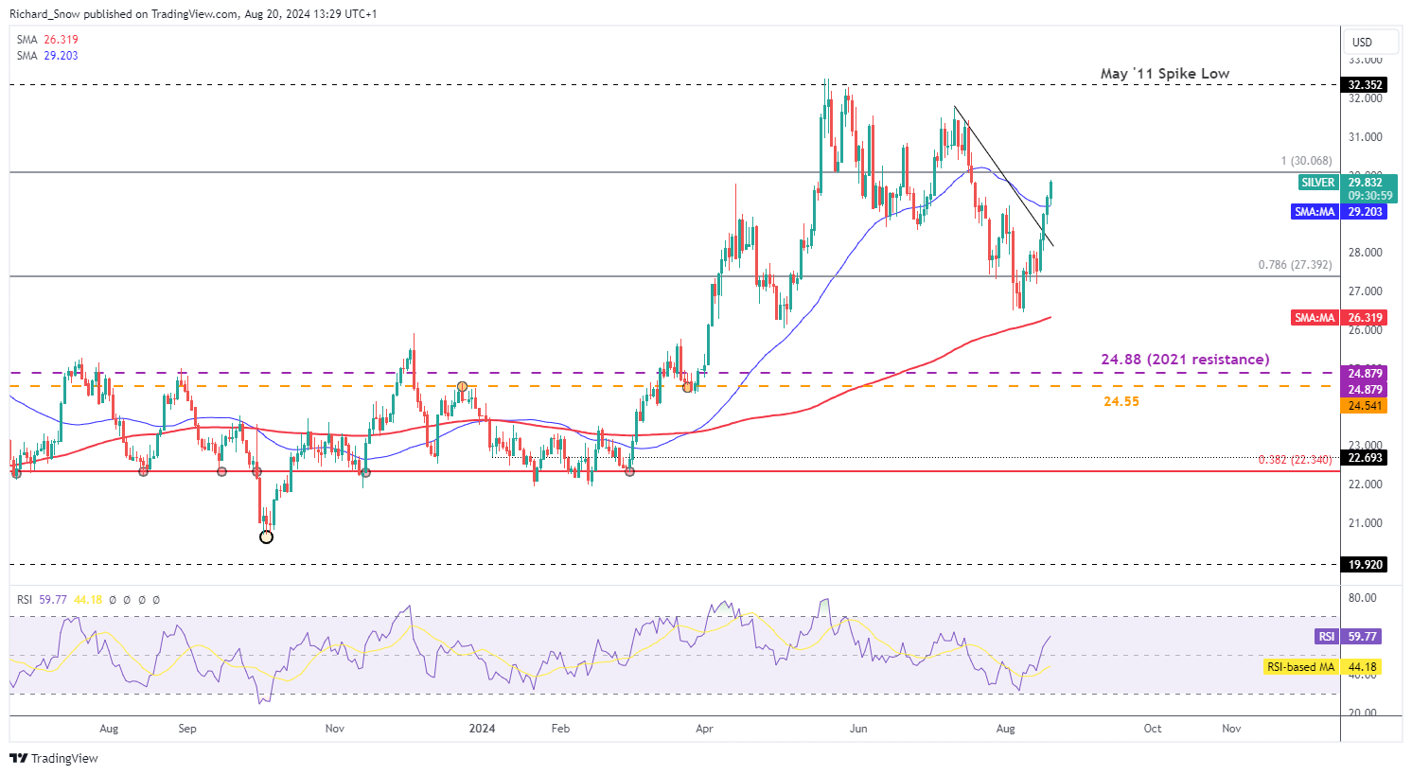The image size is (1412, 775).
Task: Open the USD currency selector
Action: 1369,42
